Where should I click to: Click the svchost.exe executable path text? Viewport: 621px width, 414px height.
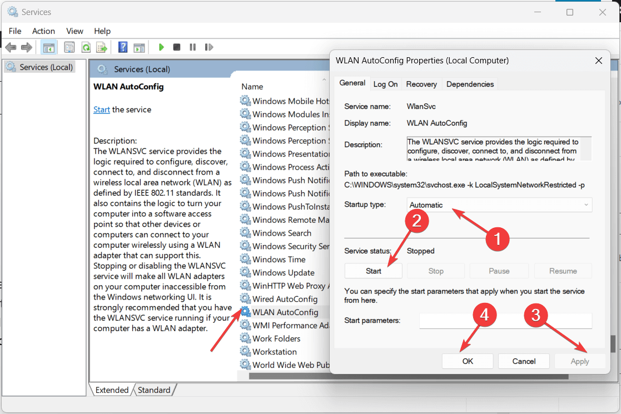tap(464, 185)
